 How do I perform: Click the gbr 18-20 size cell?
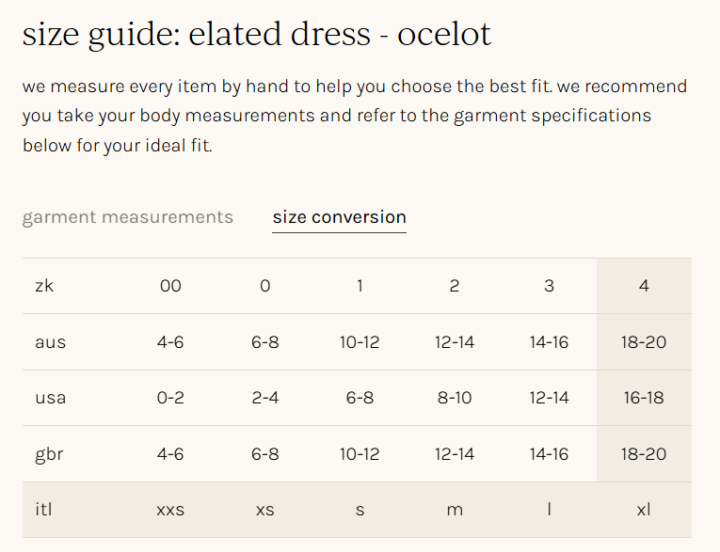tap(644, 454)
